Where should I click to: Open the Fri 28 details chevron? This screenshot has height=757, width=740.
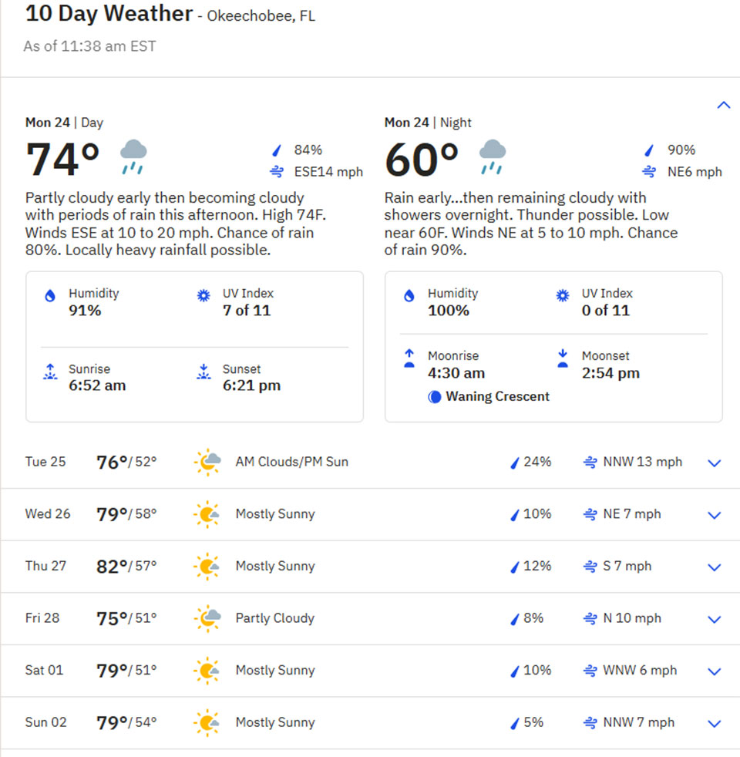click(715, 619)
